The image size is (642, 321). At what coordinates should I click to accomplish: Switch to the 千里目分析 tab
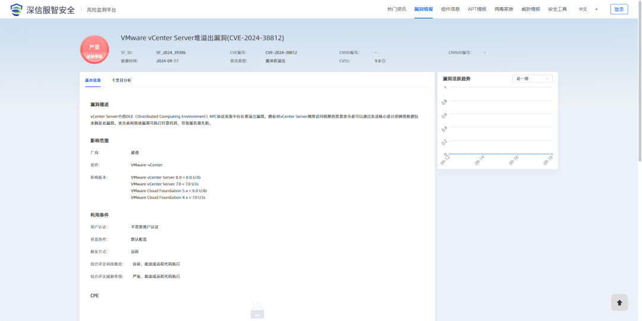(122, 80)
